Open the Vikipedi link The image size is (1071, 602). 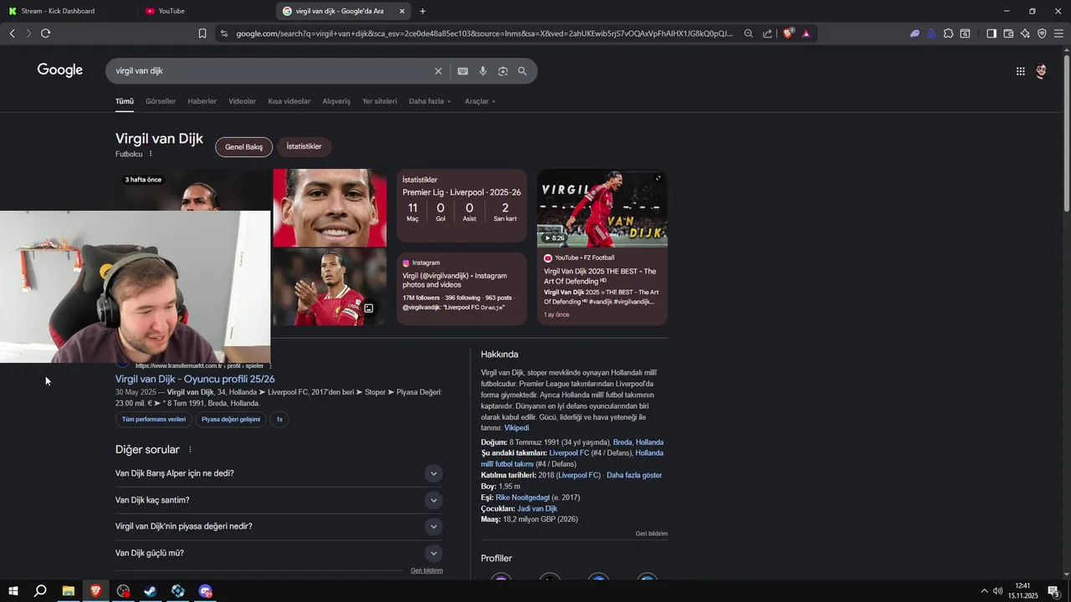[x=516, y=428]
